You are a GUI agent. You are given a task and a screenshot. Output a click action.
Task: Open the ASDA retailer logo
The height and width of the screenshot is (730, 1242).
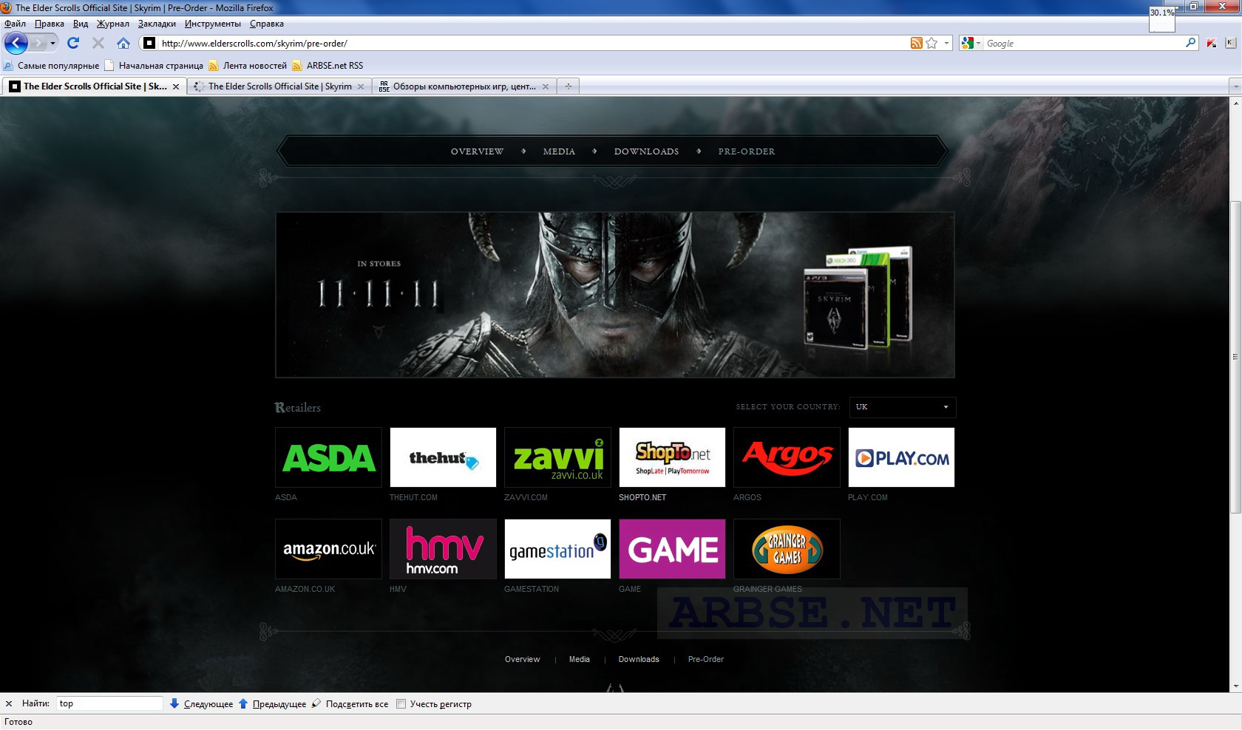[x=328, y=457]
